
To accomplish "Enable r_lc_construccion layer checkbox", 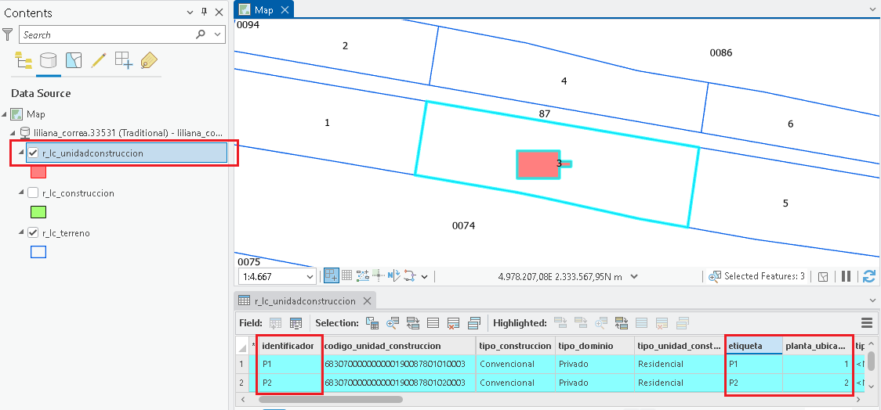I will coord(33,193).
